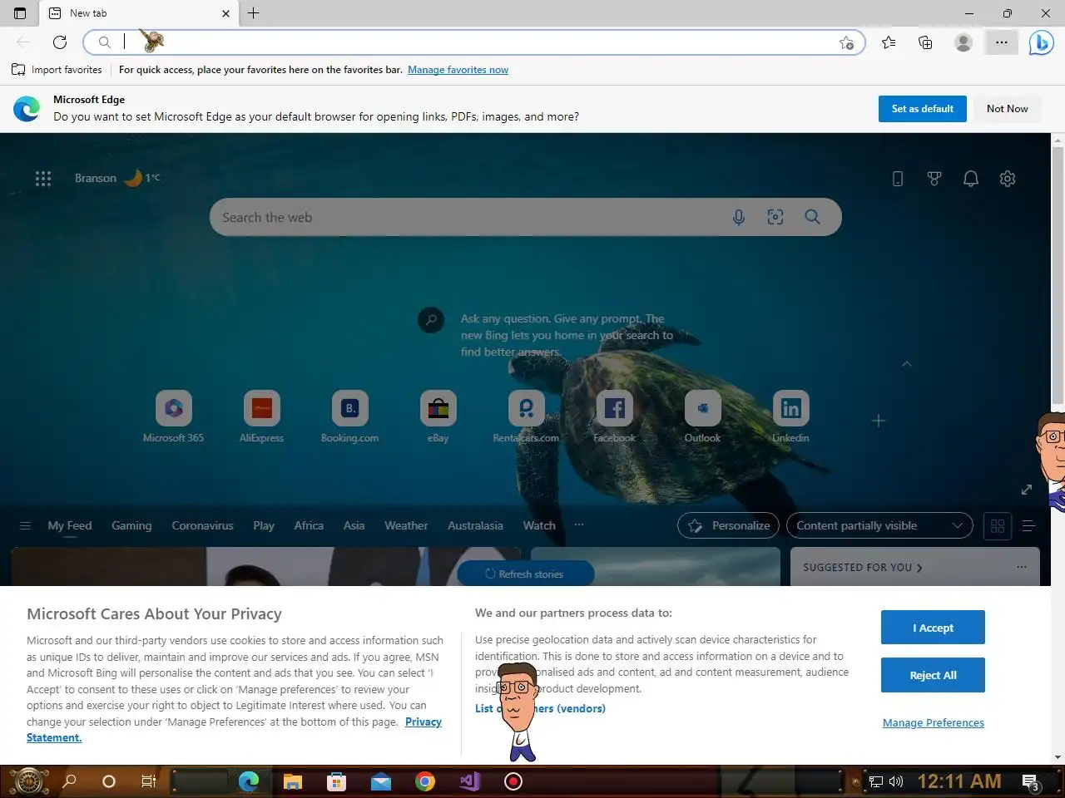Screen dimensions: 1065x798
Task: Click Import favorites button
Action: tap(57, 70)
